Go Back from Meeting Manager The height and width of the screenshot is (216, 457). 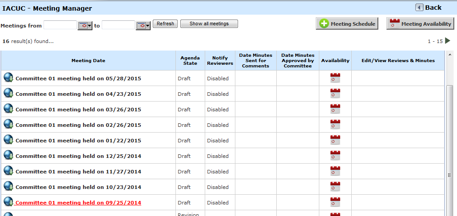tap(429, 8)
